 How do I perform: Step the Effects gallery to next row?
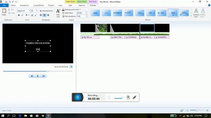tap(191, 13)
